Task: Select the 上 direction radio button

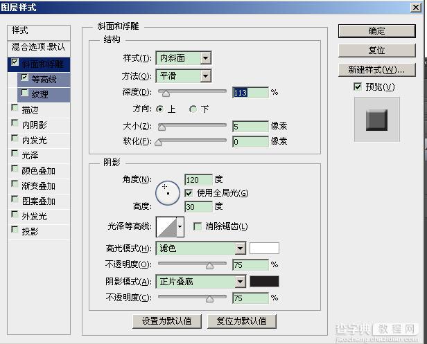Action: pos(160,109)
